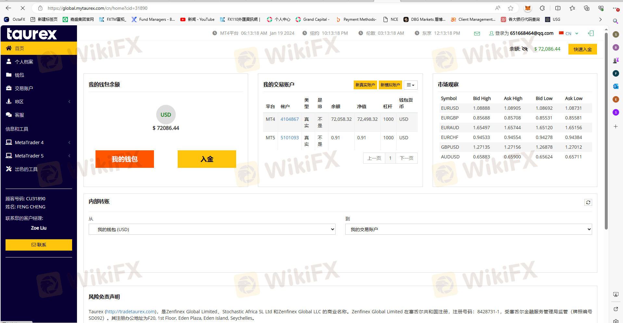Open the mail envelope icon in header
Image resolution: width=623 pixels, height=323 pixels.
(477, 33)
